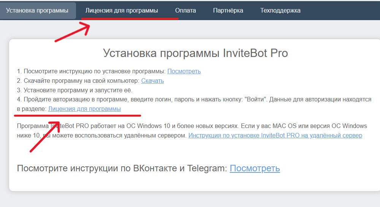Follow the Лицензия для программы link in step 4
Screen dimensions: 380x207
pos(84,109)
